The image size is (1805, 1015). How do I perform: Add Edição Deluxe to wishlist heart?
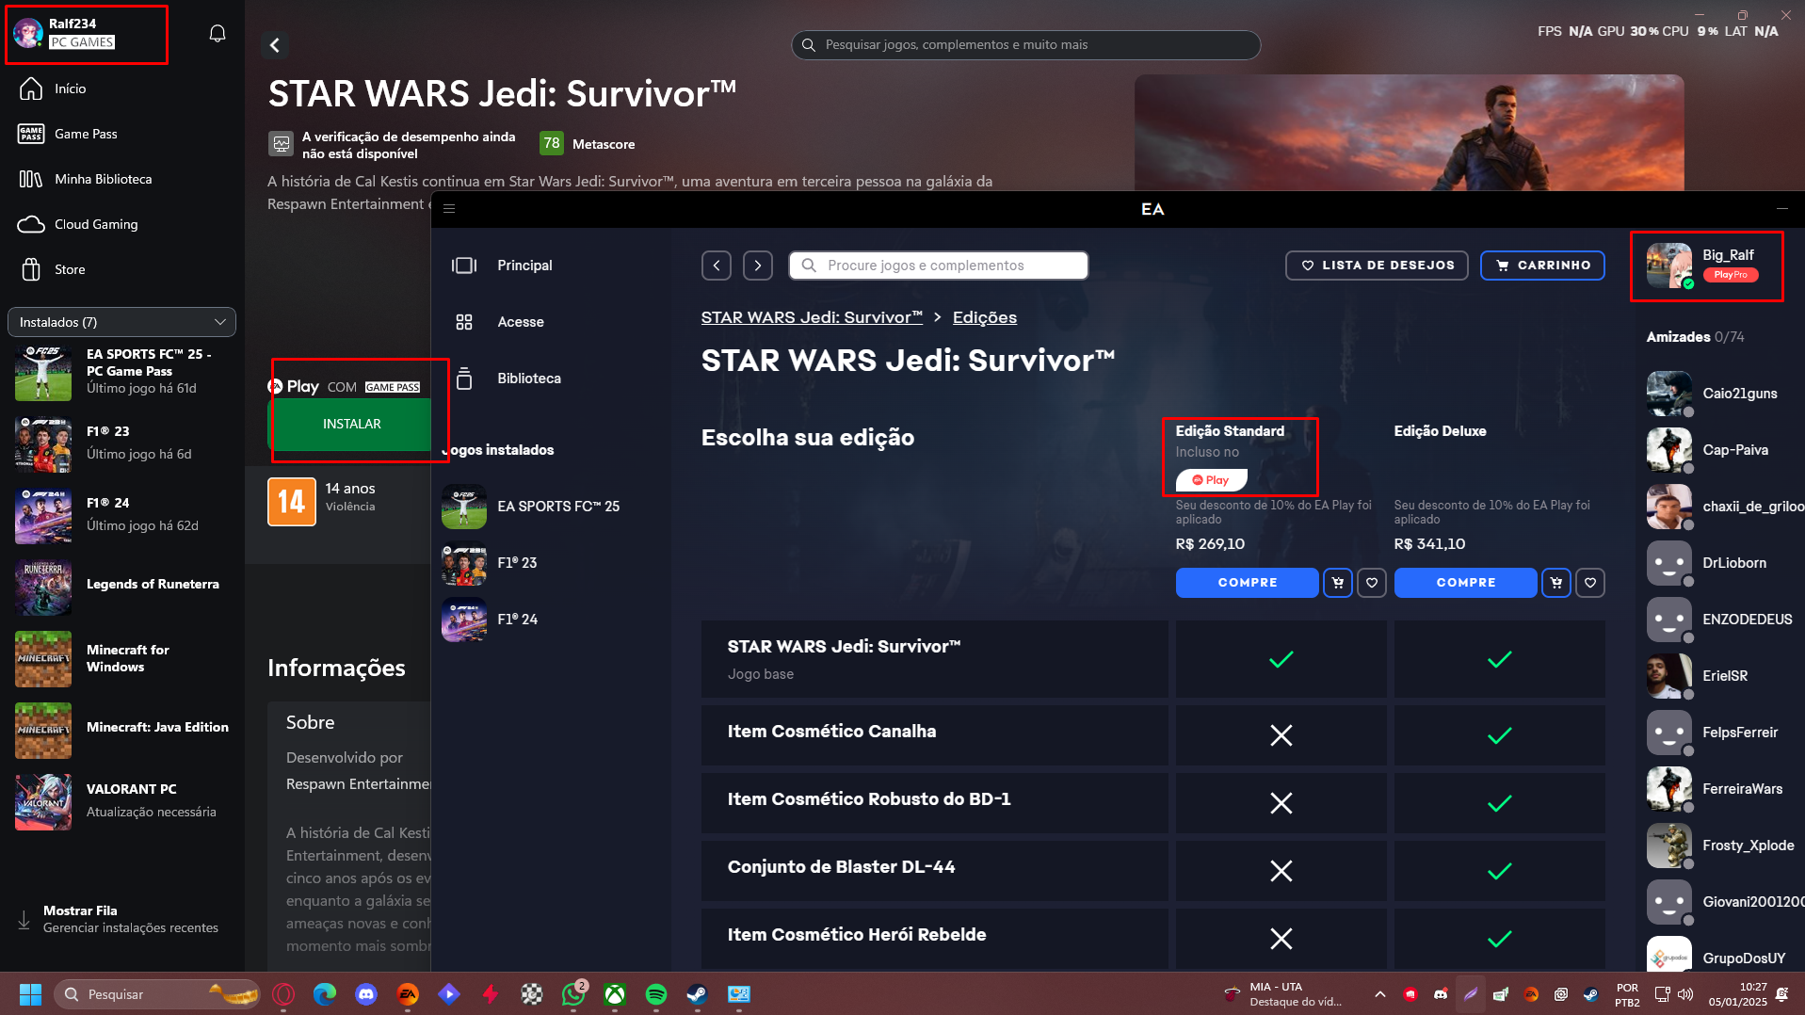(x=1590, y=583)
